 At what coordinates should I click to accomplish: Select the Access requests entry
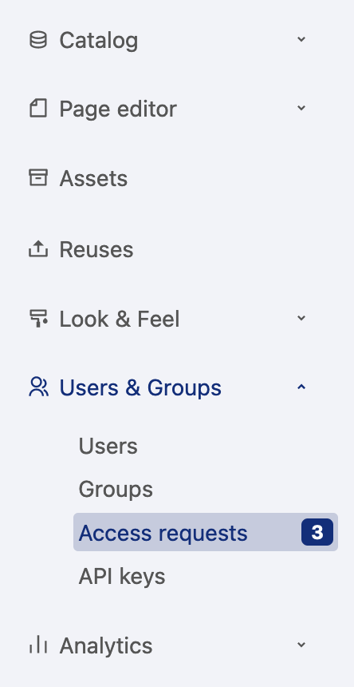(206, 532)
